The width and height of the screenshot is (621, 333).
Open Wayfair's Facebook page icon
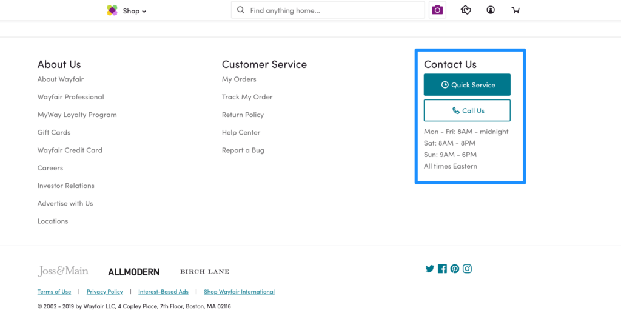click(x=442, y=269)
